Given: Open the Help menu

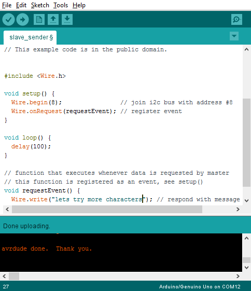Looking at the screenshot, I should tap(79, 5).
